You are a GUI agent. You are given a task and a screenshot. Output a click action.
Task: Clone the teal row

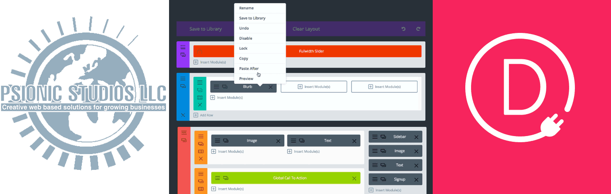[x=200, y=90]
